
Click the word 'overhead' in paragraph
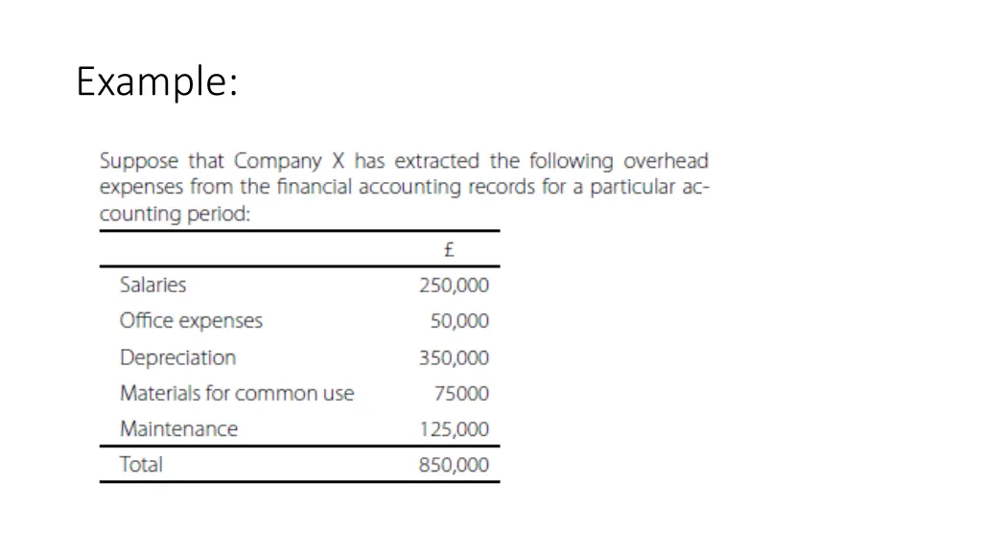coord(666,161)
